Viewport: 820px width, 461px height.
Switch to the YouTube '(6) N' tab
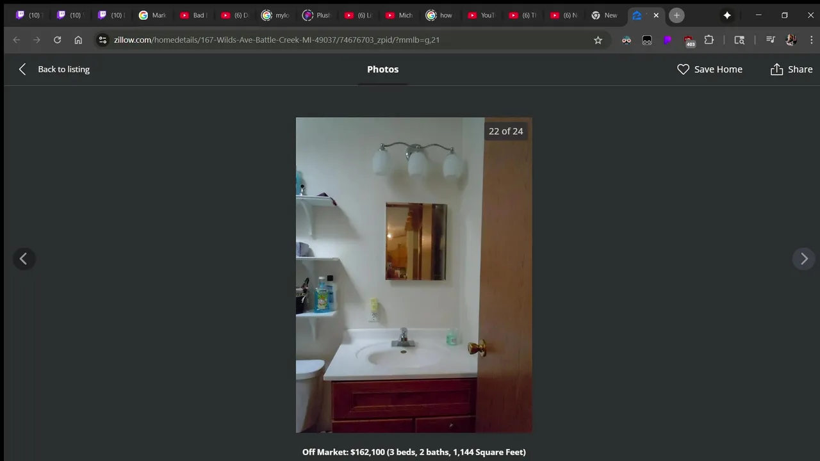click(x=563, y=15)
